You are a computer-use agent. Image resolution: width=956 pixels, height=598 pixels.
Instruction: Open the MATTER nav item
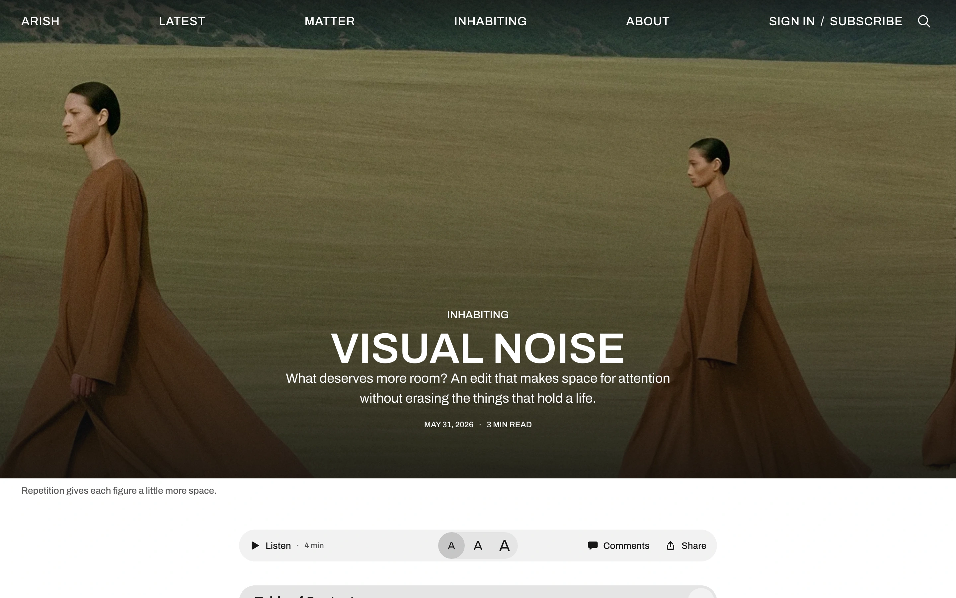(330, 21)
